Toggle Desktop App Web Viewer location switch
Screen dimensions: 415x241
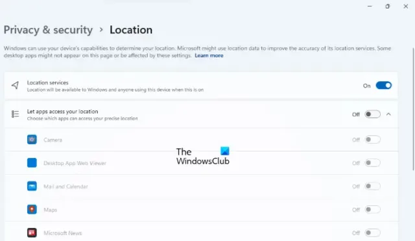tap(372, 163)
